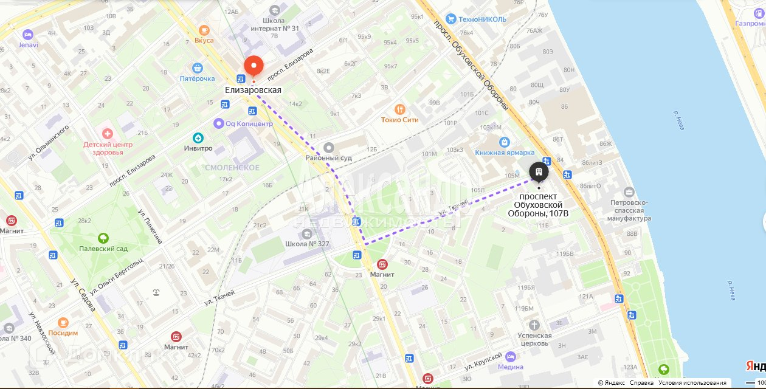Open the Яндекс copyright link
This screenshot has width=766, height=389.
[x=611, y=383]
